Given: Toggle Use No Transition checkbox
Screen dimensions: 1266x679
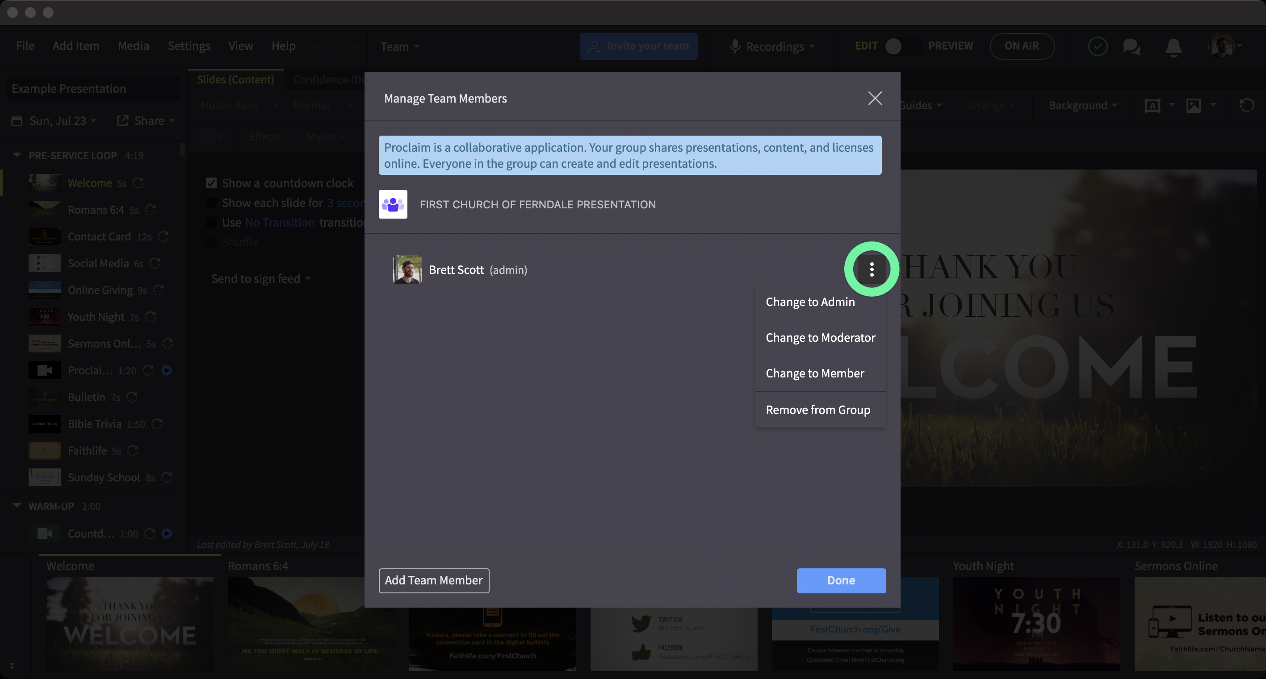Looking at the screenshot, I should [211, 223].
